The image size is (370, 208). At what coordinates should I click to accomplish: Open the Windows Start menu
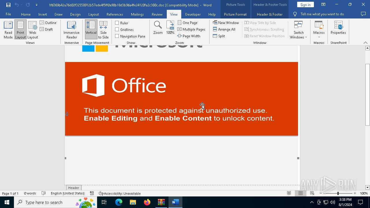tap(7, 202)
